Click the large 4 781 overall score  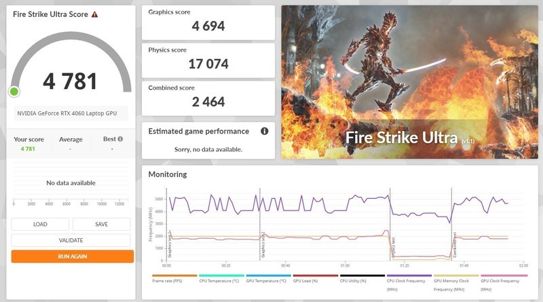(x=70, y=81)
